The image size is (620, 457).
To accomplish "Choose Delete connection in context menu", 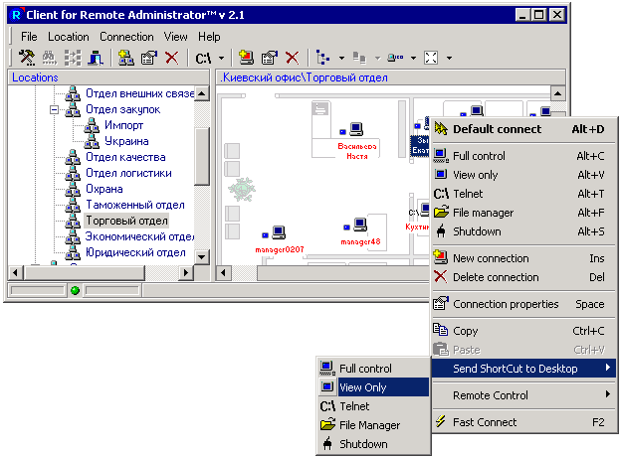I will tap(523, 277).
